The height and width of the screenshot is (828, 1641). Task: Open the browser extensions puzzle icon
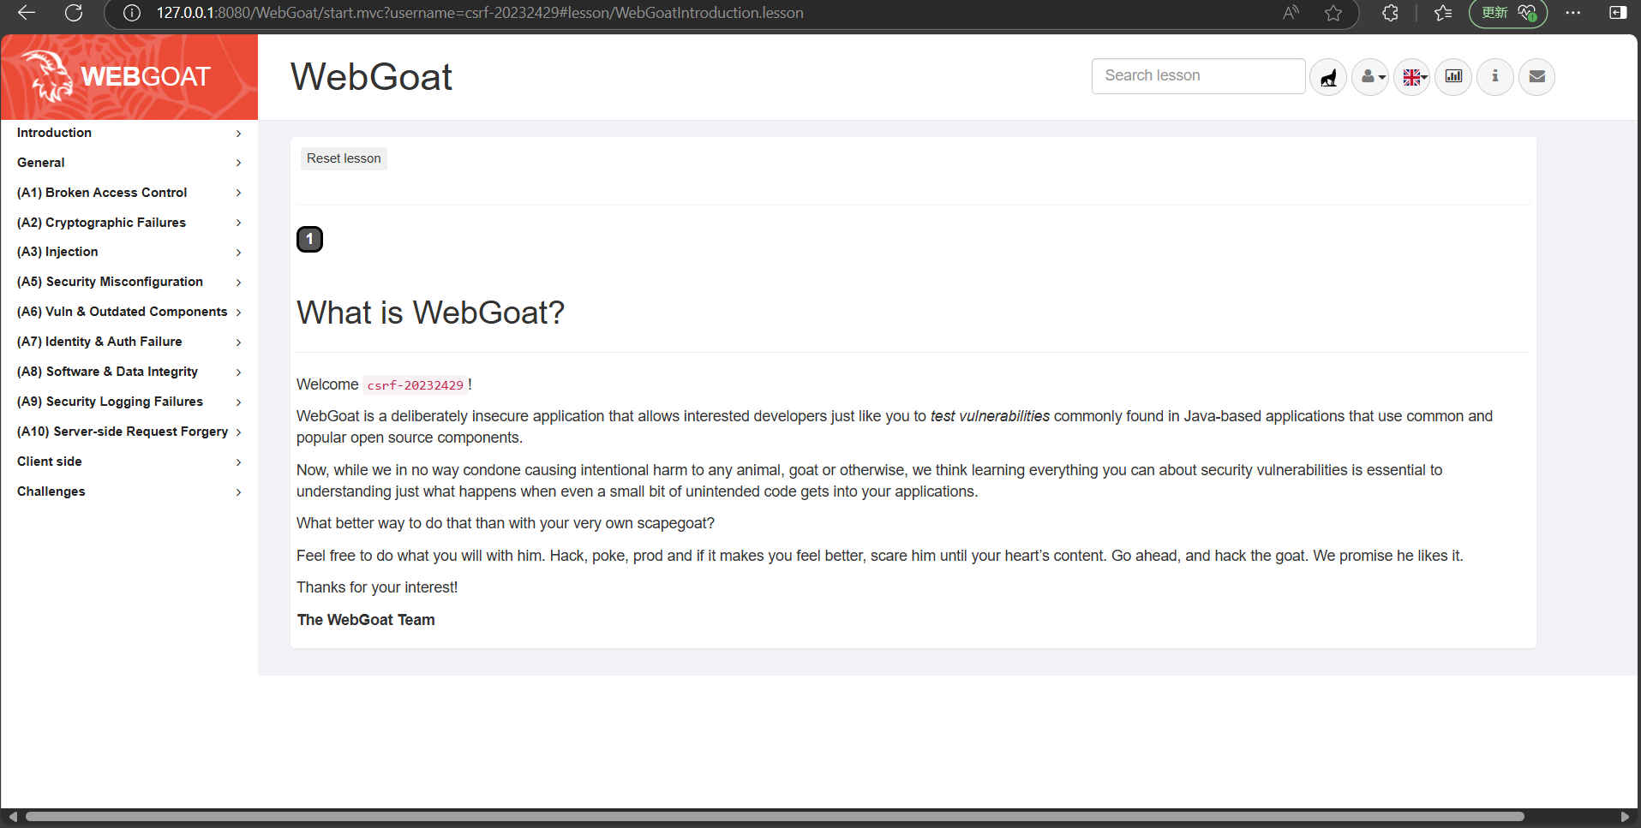(1390, 13)
